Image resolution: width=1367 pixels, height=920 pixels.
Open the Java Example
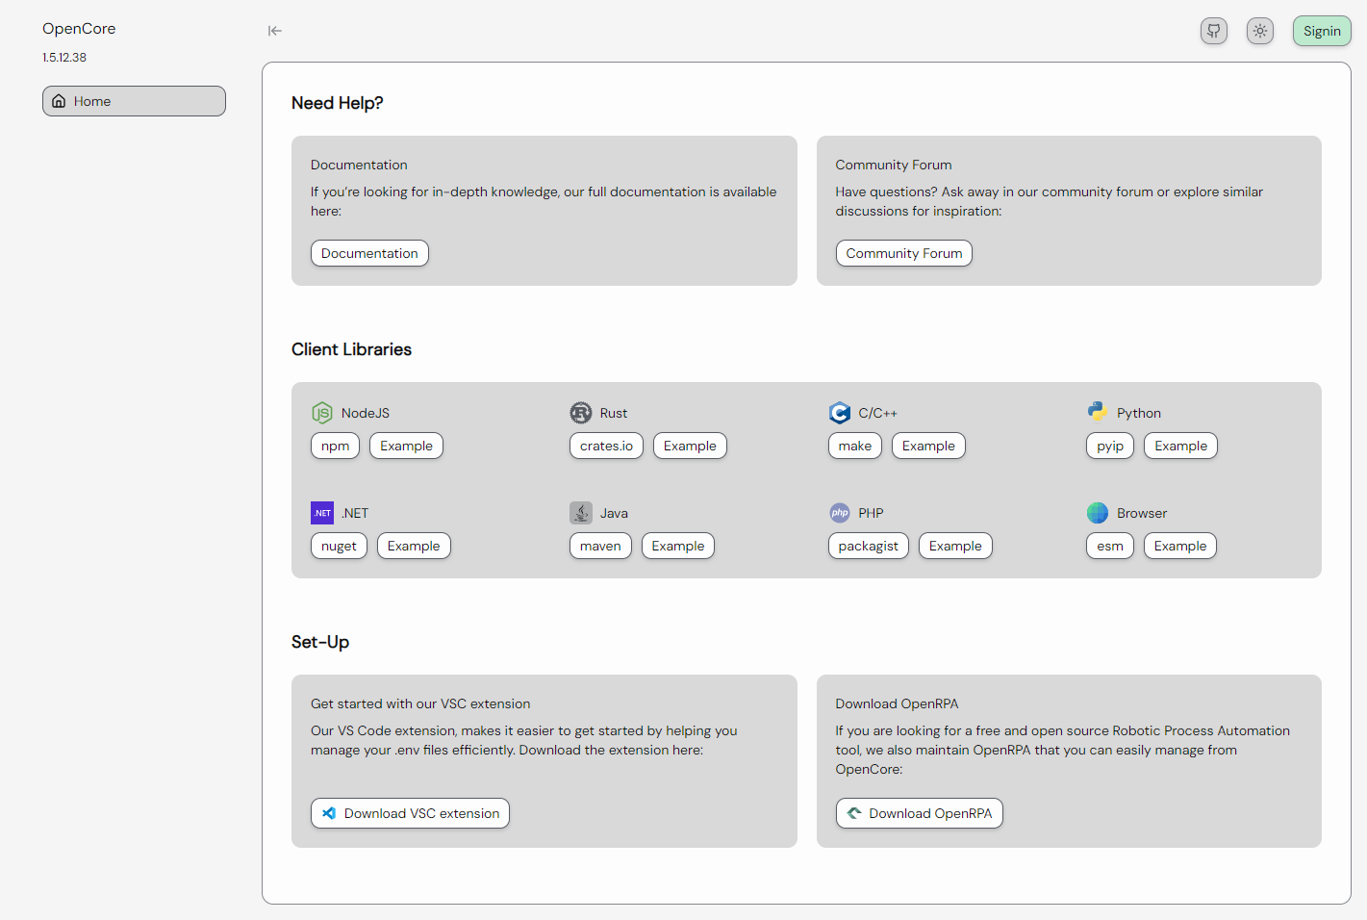click(678, 546)
